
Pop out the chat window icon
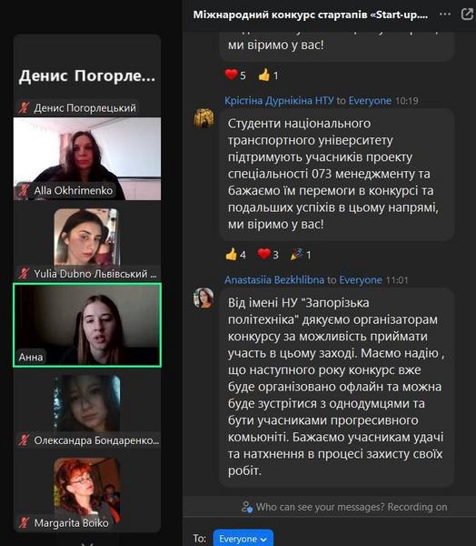coord(467,15)
